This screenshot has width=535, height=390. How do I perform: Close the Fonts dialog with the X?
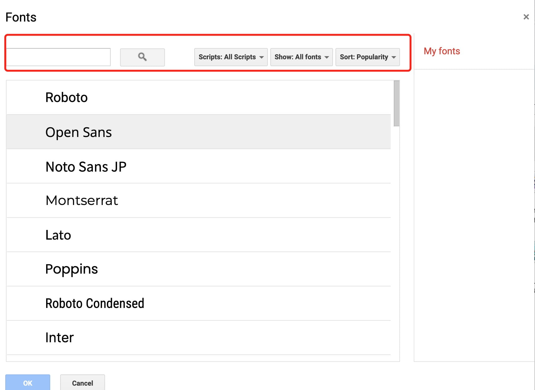click(x=526, y=17)
